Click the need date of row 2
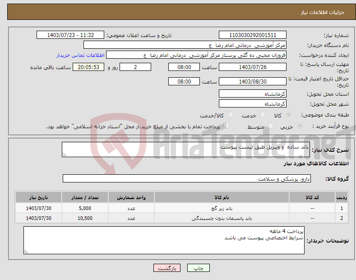Viewport: 356px width, 280px height. pos(39,218)
